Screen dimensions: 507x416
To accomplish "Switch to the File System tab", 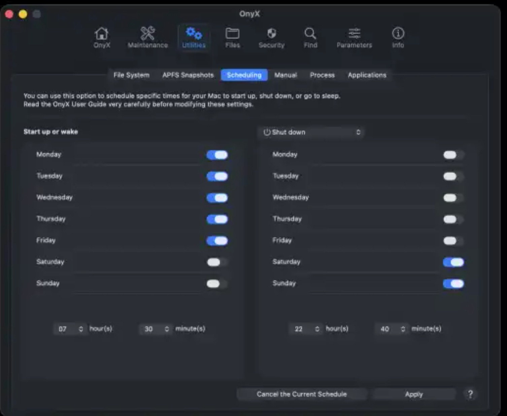I will pyautogui.click(x=131, y=75).
